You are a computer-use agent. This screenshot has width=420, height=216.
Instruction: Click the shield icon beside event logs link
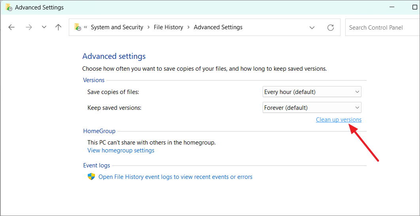91,177
